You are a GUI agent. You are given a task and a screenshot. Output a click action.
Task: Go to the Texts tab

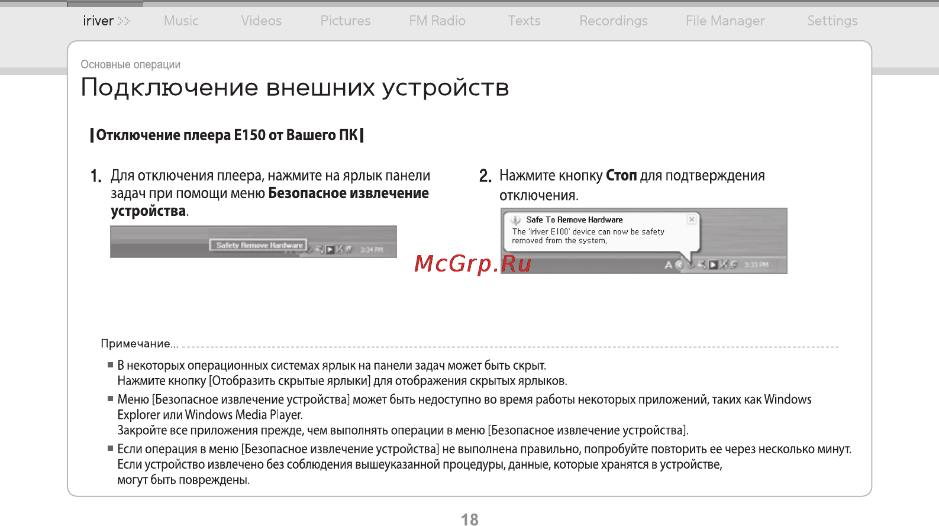click(x=524, y=21)
